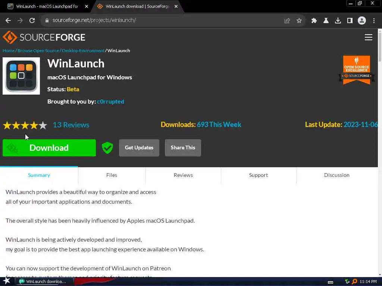Click the Open Source Excellence badge

click(356, 70)
